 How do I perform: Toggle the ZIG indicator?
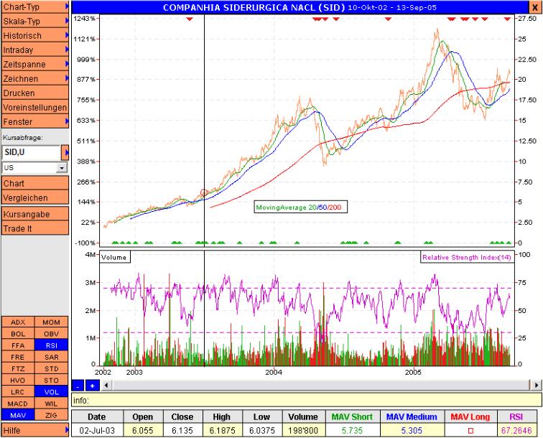(51, 415)
